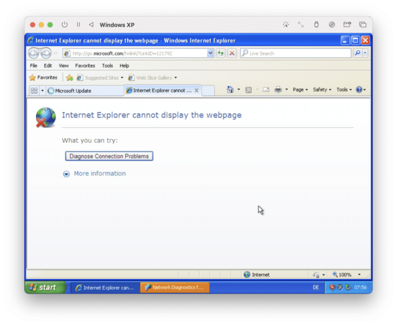Image resolution: width=397 pixels, height=326 pixels.
Task: Click the Quick Tabs grid icon
Action: pos(34,91)
